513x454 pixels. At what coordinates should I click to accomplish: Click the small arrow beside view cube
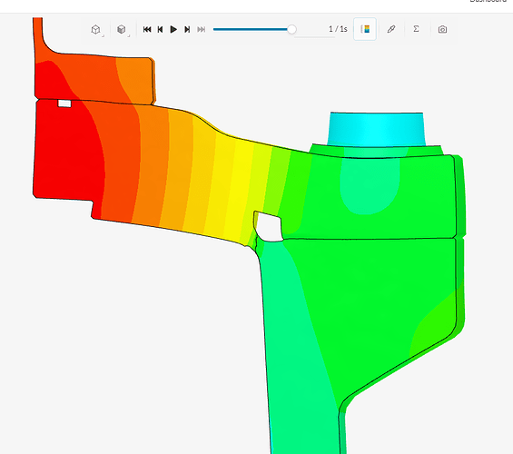103,35
